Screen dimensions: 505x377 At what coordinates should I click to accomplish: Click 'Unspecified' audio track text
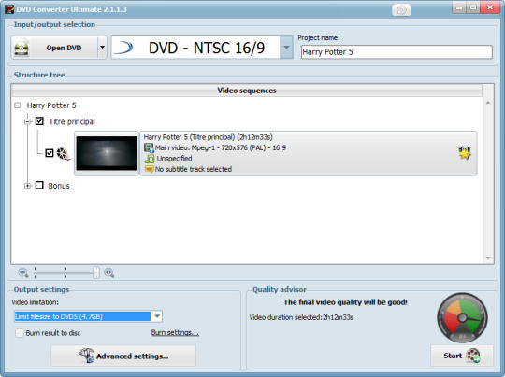tap(174, 159)
